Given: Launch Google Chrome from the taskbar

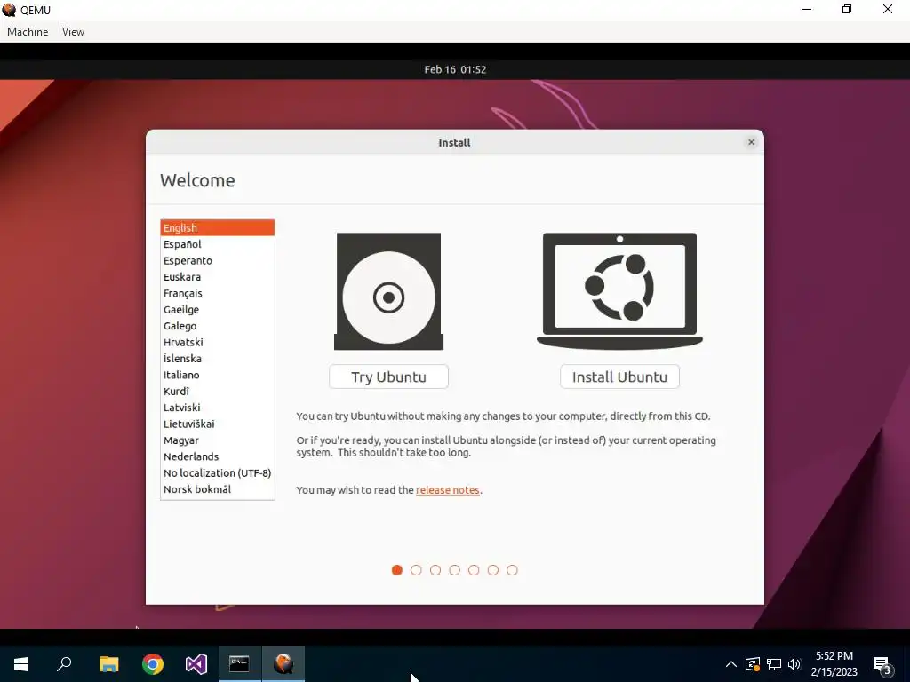Looking at the screenshot, I should tap(153, 663).
